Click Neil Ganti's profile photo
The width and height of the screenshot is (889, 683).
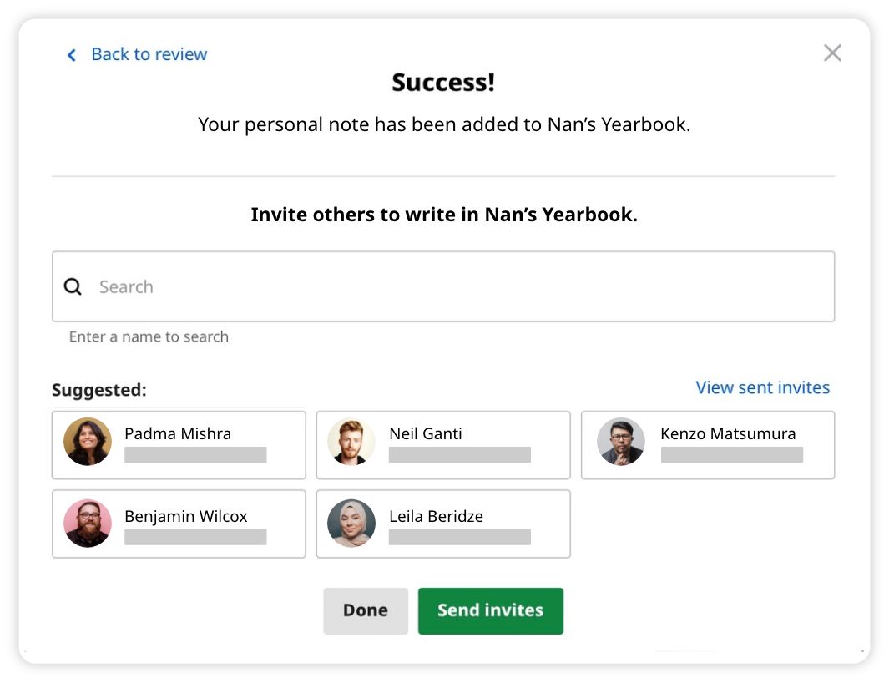(x=351, y=442)
